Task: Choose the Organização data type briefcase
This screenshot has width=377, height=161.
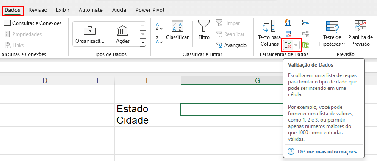Action: [x=90, y=34]
